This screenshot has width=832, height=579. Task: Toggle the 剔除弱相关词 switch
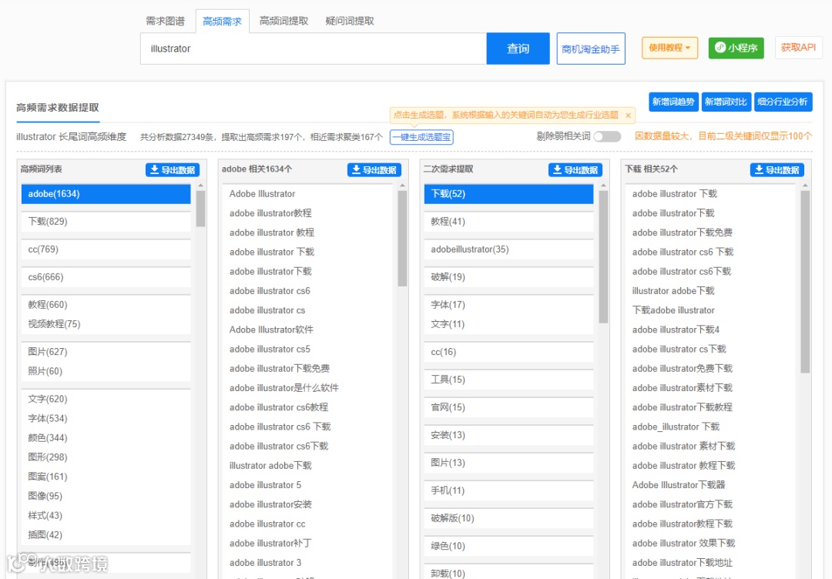(x=608, y=137)
